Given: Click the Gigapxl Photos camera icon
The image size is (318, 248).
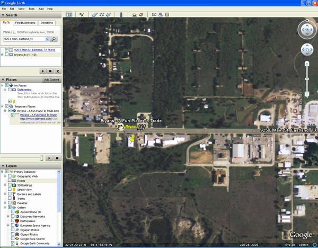Looking at the screenshot, I should (x=17, y=234).
